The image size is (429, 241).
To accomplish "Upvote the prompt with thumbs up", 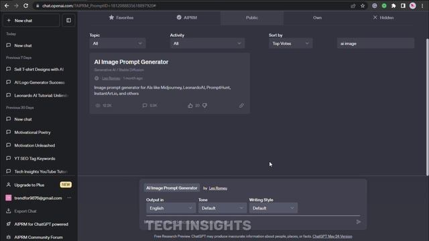I will coord(190,106).
